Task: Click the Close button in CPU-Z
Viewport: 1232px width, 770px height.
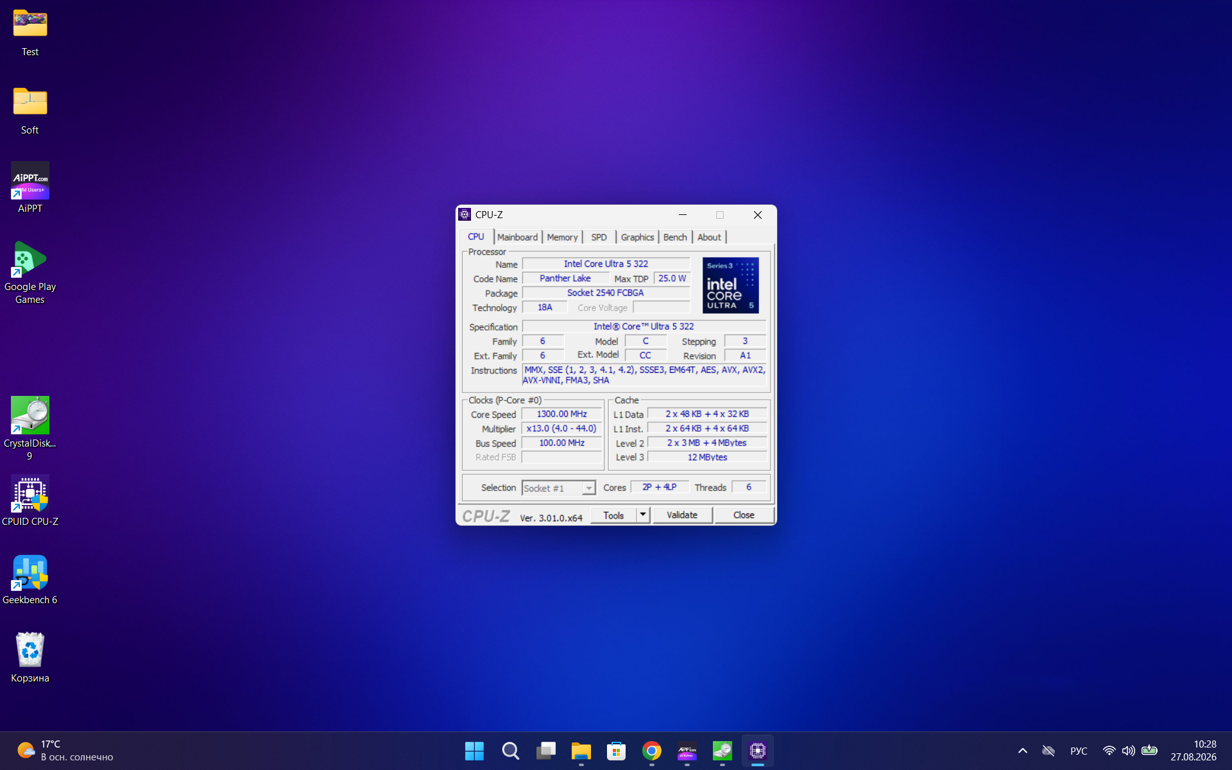Action: coord(744,515)
